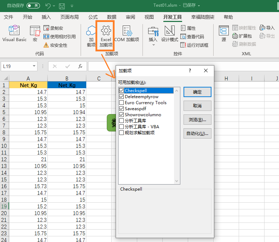Viewport: 279px width, 242px height.
Task: Select blue Net_Kg header cell B1
Action: [x=67, y=85]
